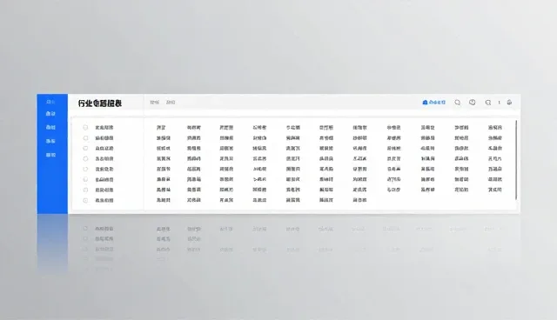Open the third item in the blue sidebar
The height and width of the screenshot is (320, 557).
tap(50, 127)
